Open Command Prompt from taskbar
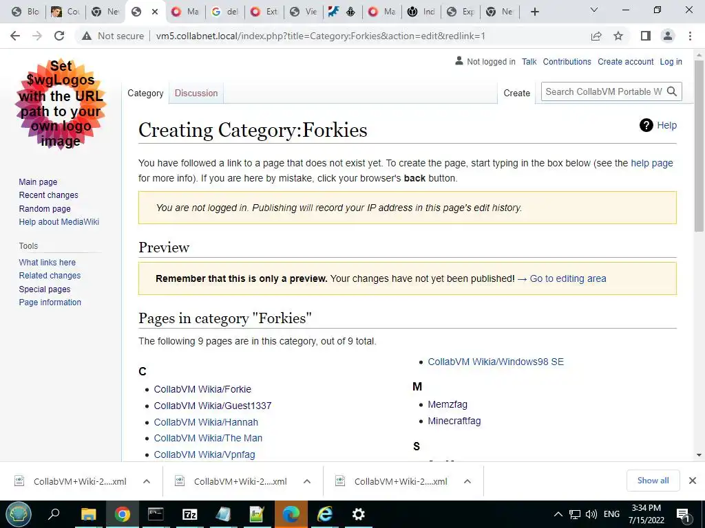 pyautogui.click(x=156, y=514)
